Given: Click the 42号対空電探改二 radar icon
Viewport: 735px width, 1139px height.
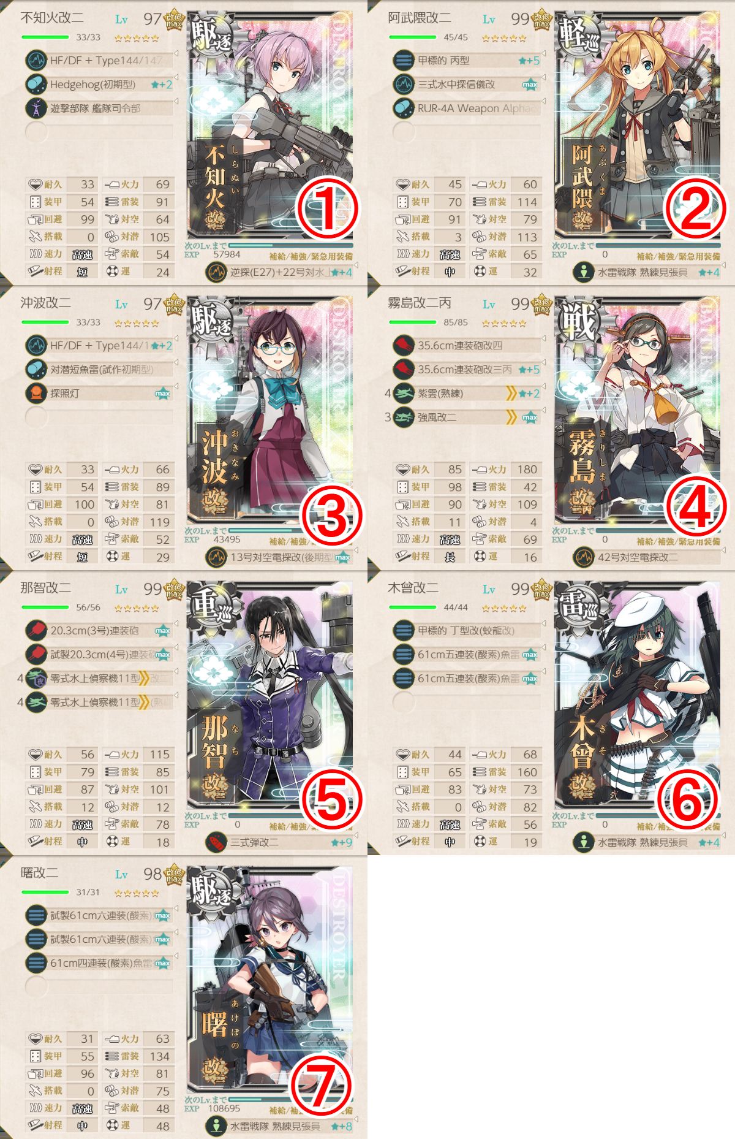Looking at the screenshot, I should 584,557.
